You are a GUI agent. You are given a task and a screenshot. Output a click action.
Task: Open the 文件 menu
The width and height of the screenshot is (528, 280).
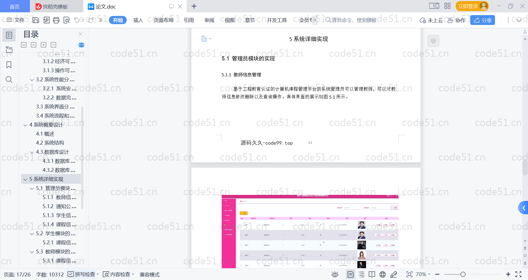(x=16, y=20)
